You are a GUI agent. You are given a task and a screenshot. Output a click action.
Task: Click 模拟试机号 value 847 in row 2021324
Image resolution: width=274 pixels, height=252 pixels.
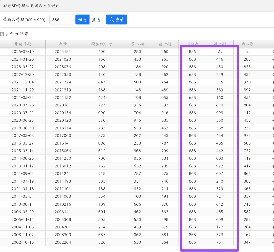102,82
